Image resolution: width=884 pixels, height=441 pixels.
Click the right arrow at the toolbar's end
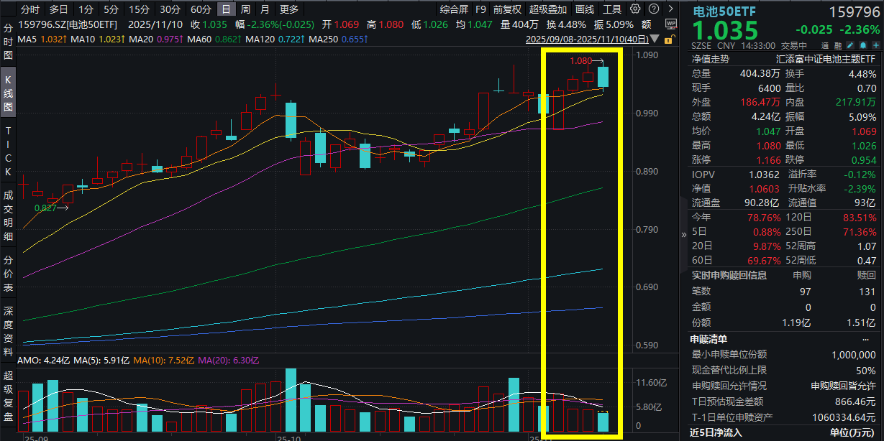coord(670,9)
